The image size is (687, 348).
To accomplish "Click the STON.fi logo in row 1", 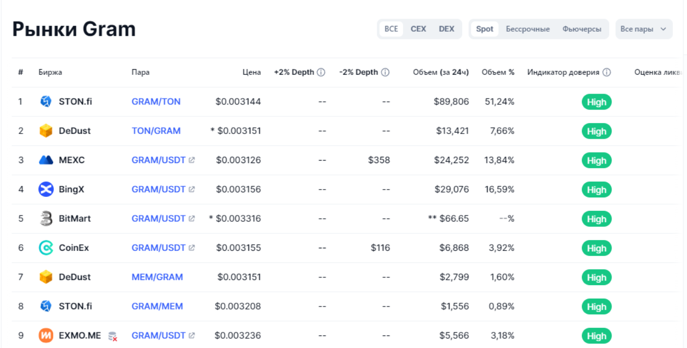I will click(x=46, y=101).
